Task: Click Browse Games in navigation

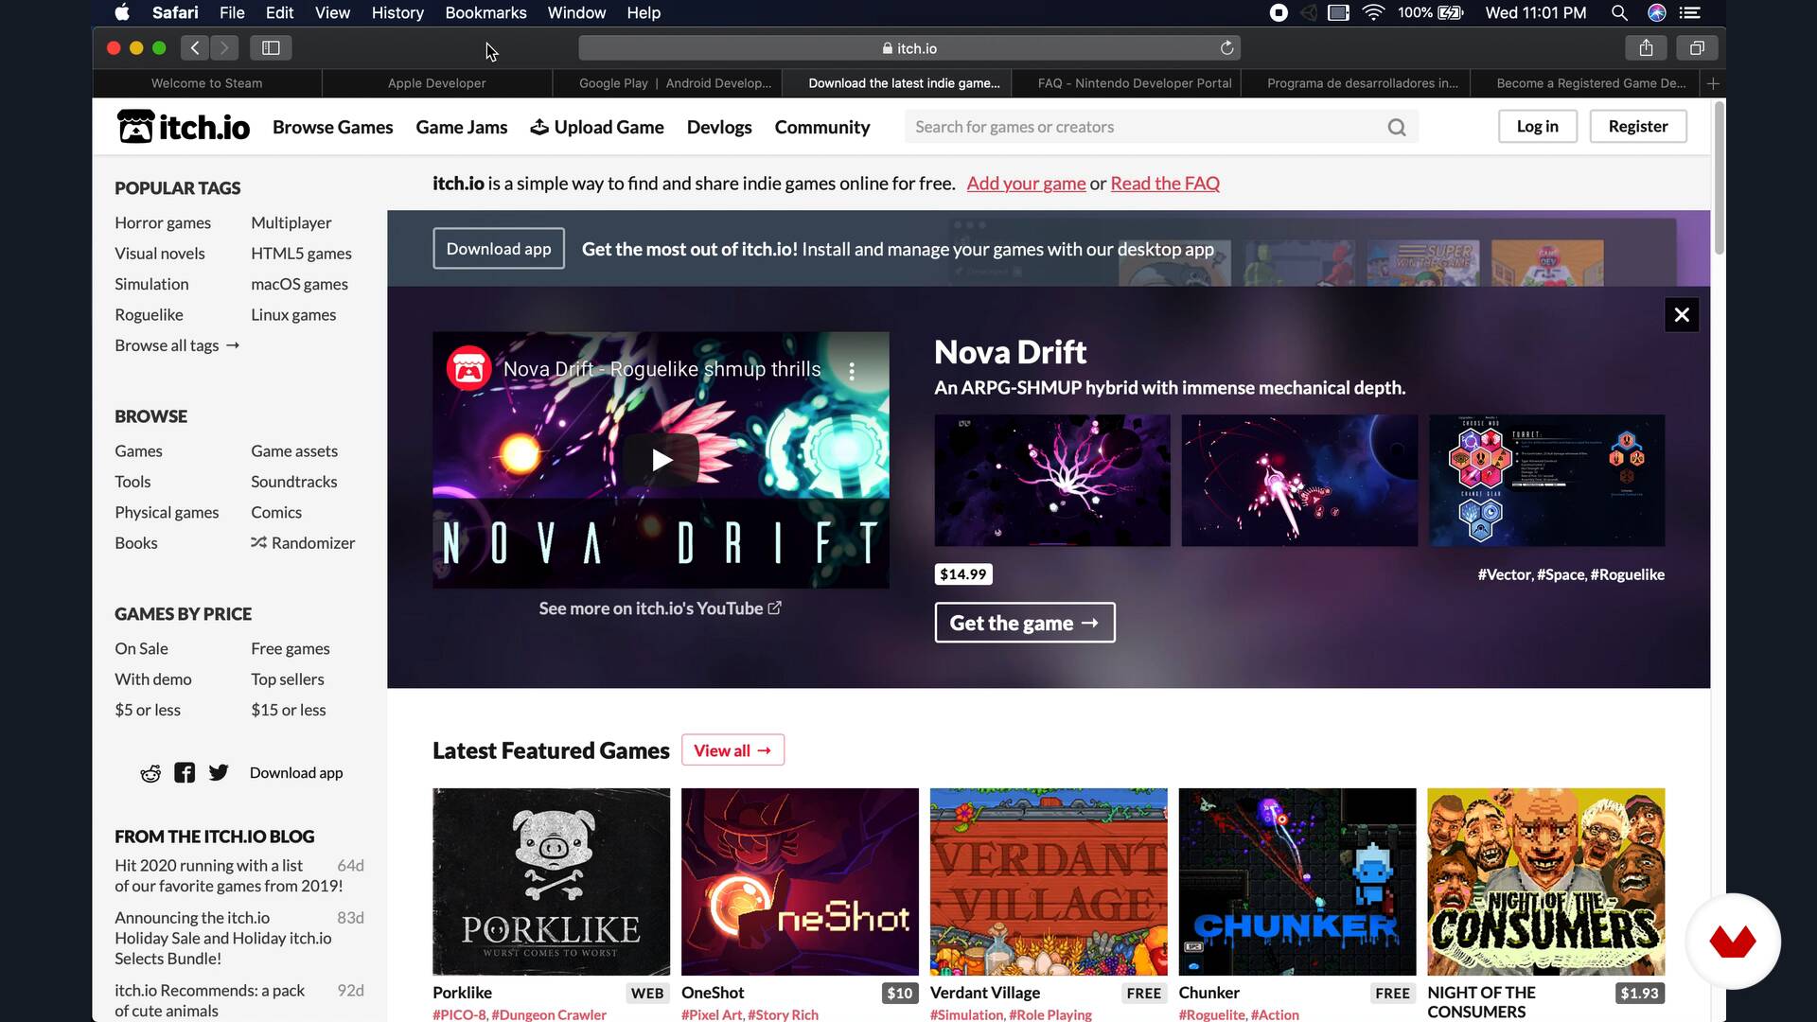Action: click(332, 127)
